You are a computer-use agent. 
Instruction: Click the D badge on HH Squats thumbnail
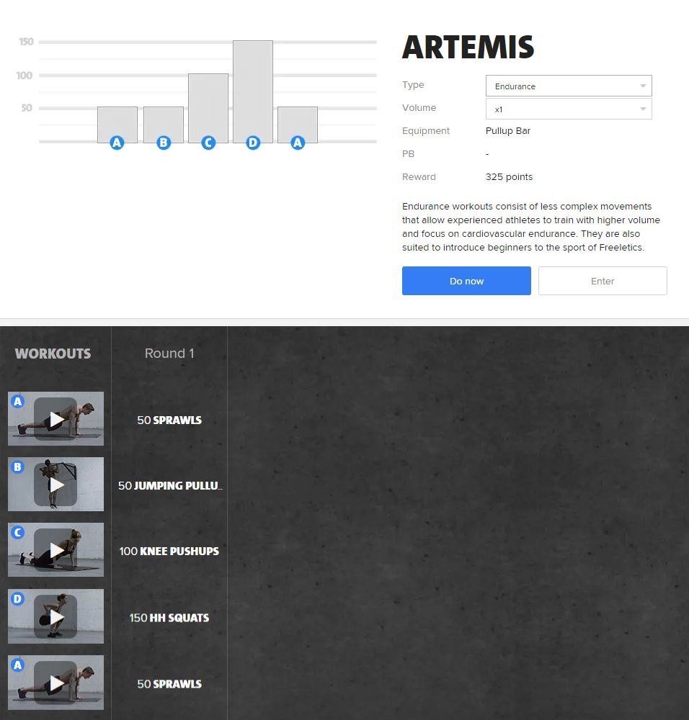[17, 599]
